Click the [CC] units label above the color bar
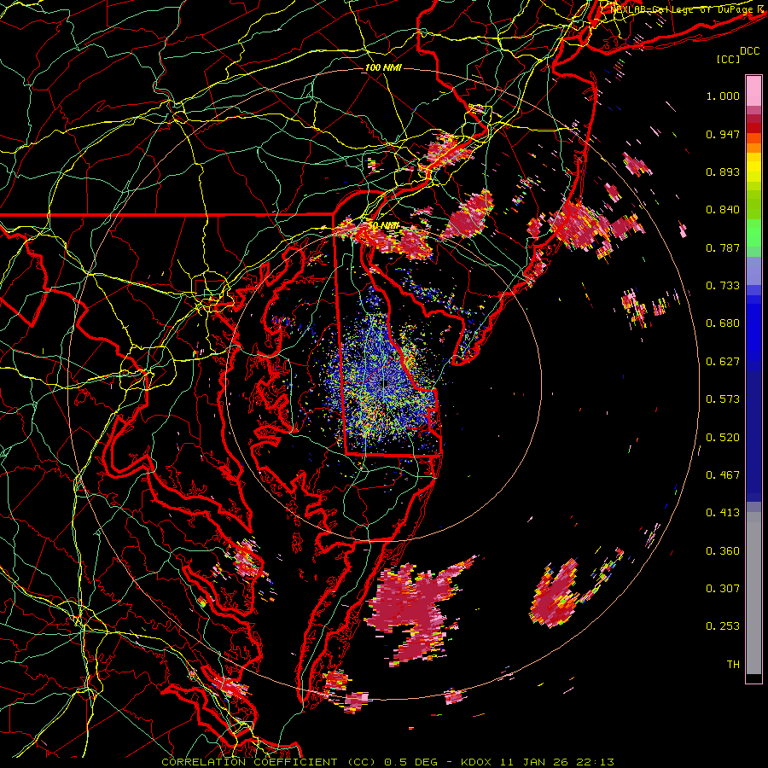 729,59
